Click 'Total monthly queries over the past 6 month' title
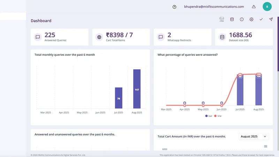 click(65, 55)
